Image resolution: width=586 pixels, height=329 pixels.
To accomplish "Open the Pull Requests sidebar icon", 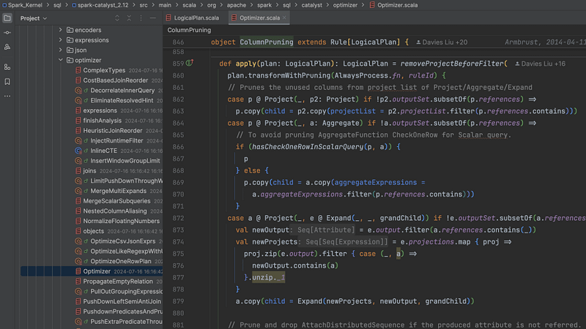I will (x=7, y=47).
